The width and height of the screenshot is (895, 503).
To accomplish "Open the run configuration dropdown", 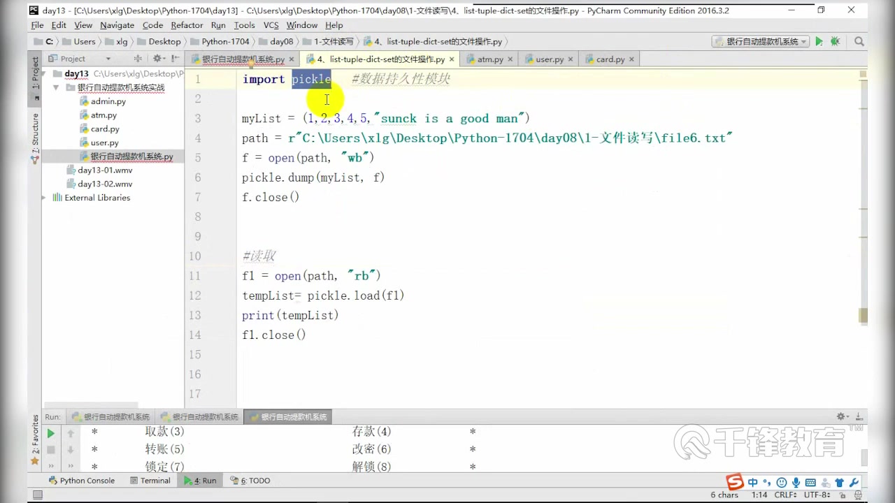I will [760, 41].
